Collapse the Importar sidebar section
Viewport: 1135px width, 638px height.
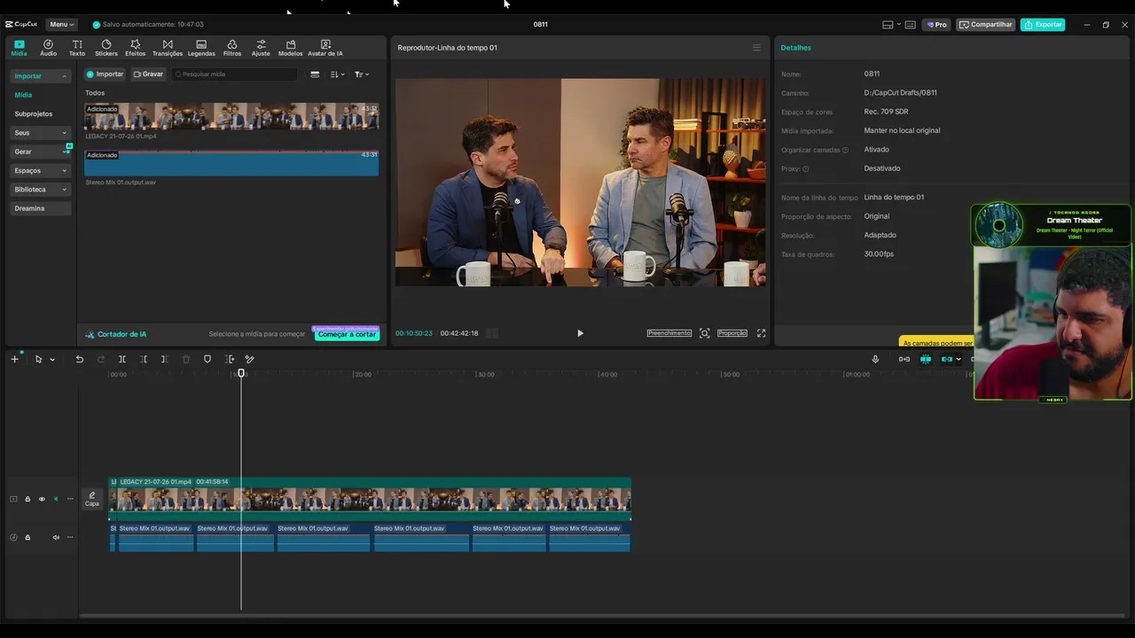40,76
